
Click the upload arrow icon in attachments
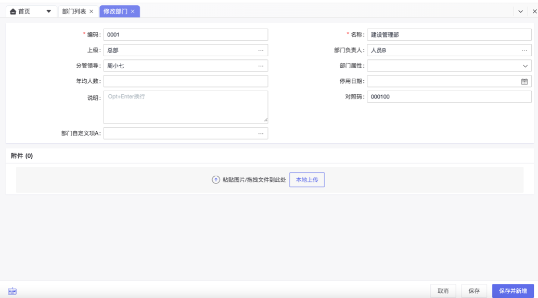point(216,180)
